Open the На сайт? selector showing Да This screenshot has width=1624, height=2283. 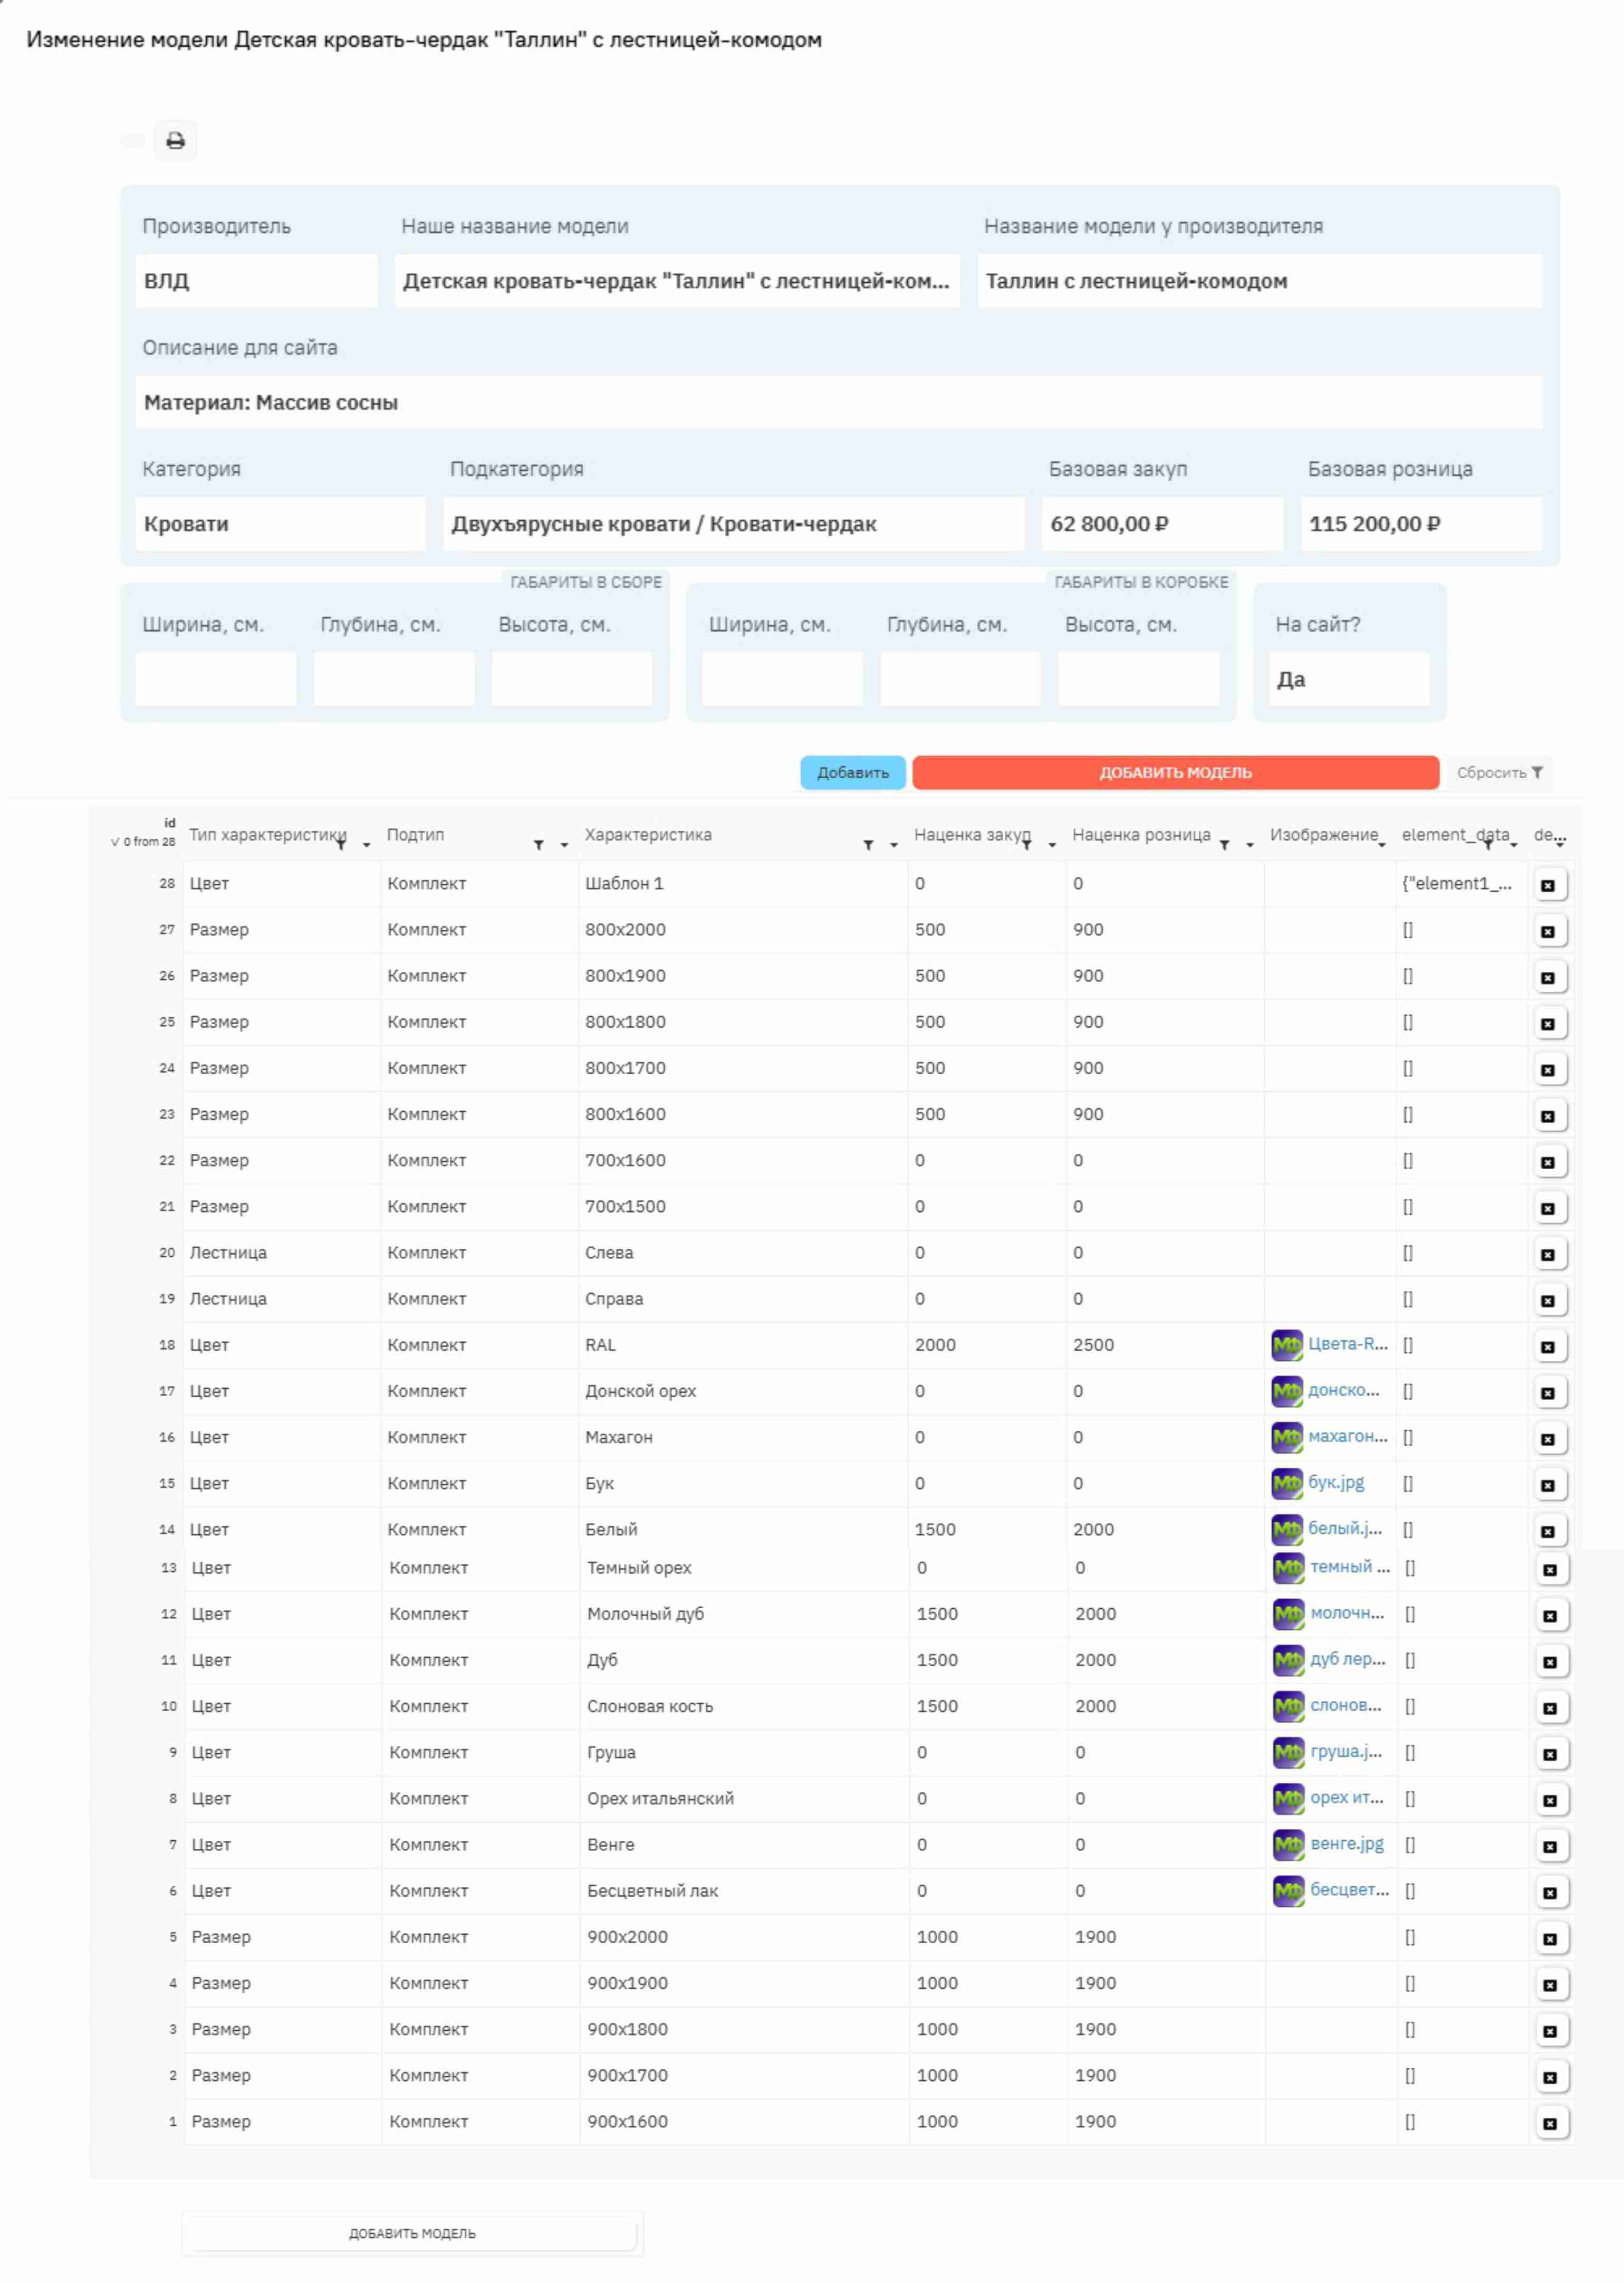pyautogui.click(x=1348, y=679)
